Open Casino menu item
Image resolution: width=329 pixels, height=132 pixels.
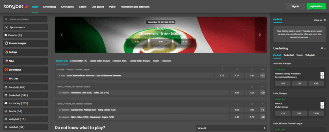point(83,7)
